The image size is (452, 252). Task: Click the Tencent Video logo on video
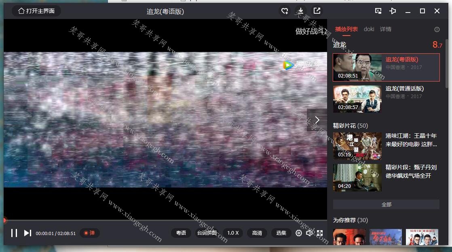coord(301,65)
